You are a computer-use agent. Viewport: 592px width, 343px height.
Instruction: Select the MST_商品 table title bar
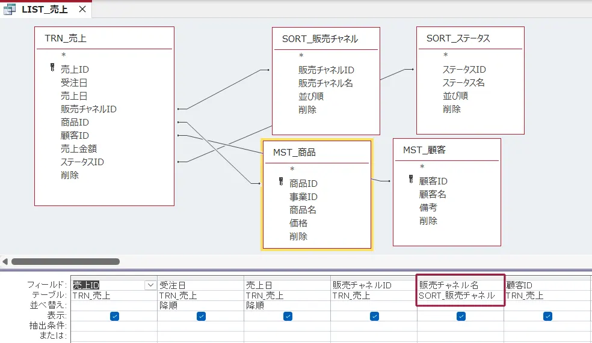(x=317, y=152)
